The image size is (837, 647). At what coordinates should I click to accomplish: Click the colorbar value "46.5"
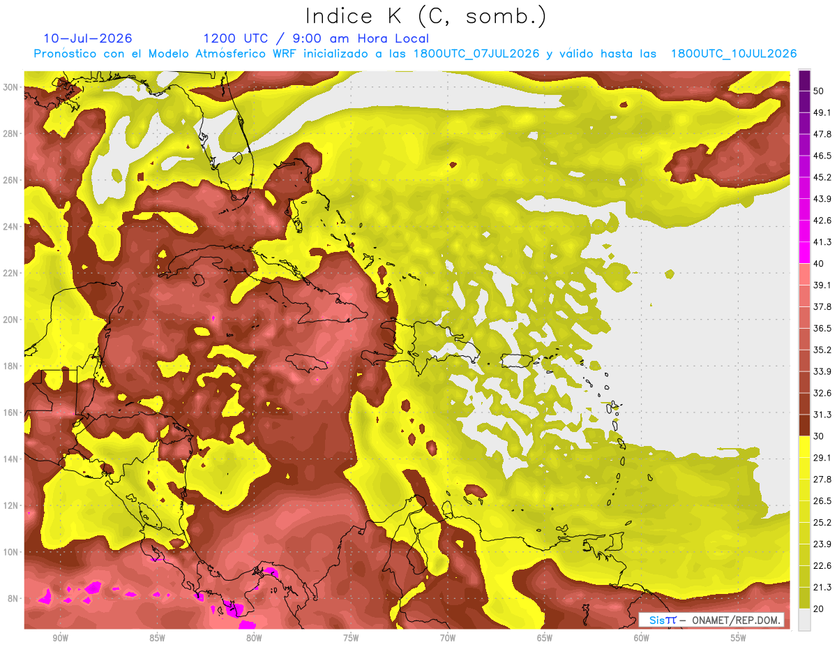coord(822,156)
